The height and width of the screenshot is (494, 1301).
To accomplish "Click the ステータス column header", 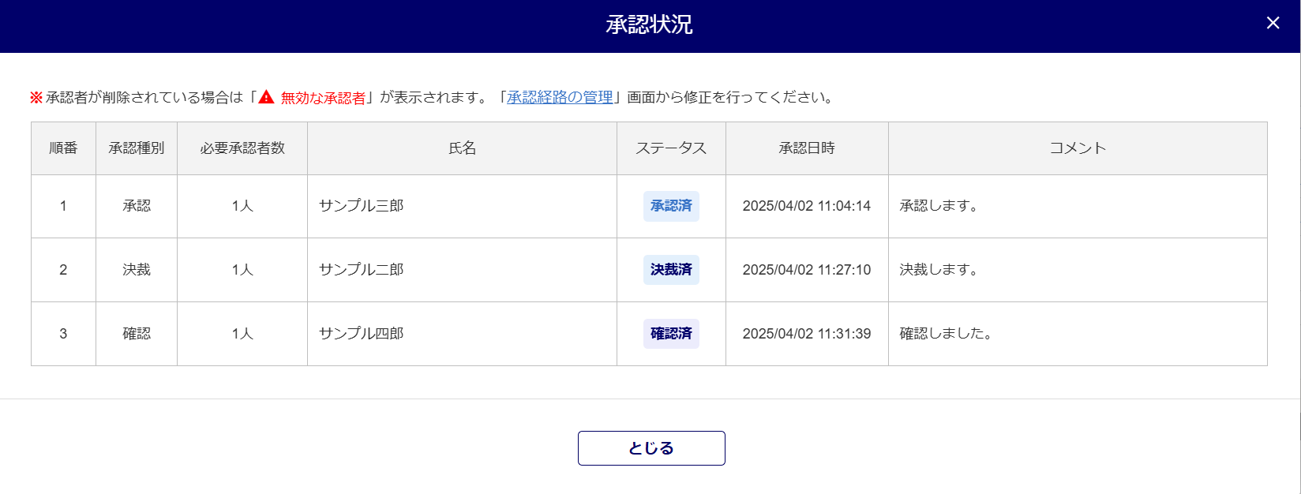I will (671, 148).
